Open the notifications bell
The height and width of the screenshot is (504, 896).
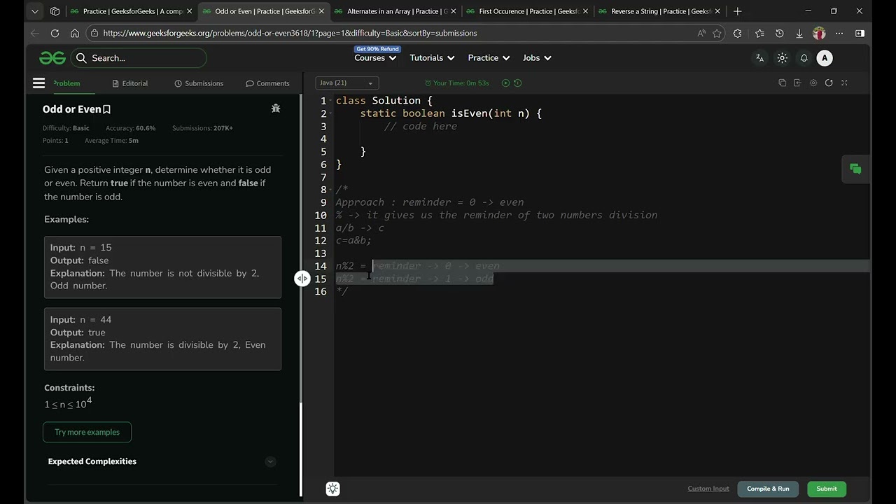pyautogui.click(x=804, y=58)
